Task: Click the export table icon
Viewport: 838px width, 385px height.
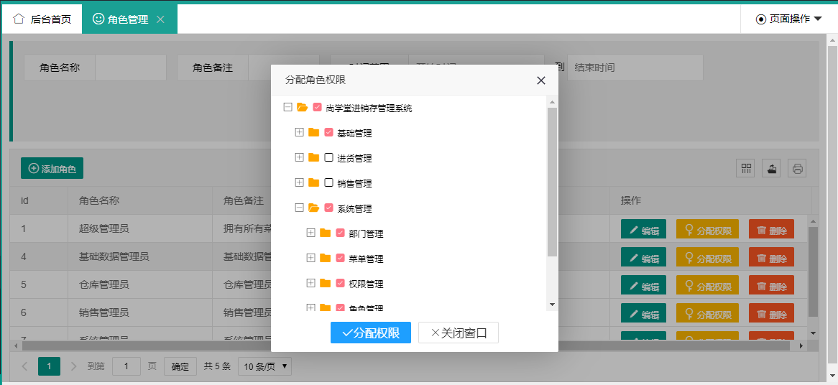Action: pos(771,169)
